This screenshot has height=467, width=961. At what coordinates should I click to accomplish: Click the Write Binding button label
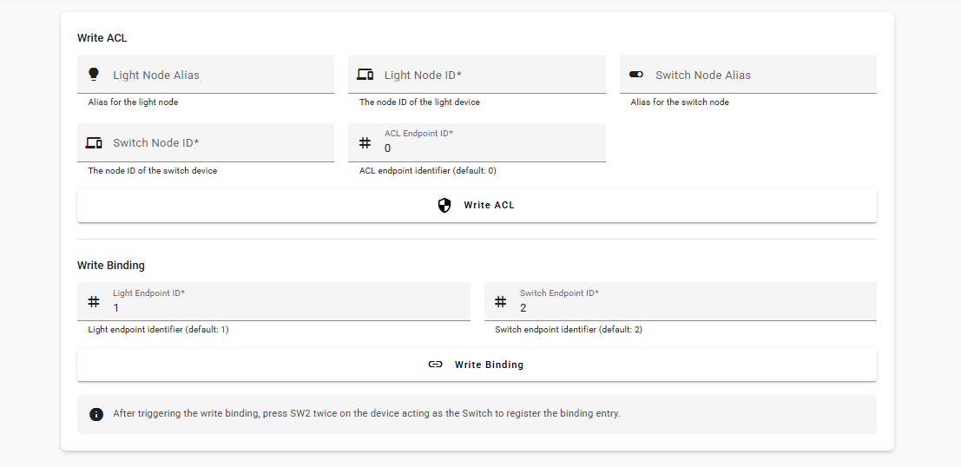[489, 365]
